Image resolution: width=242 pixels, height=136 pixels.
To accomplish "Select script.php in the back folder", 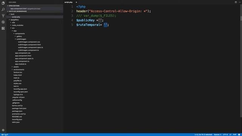I will pyautogui.click(x=16, y=17).
